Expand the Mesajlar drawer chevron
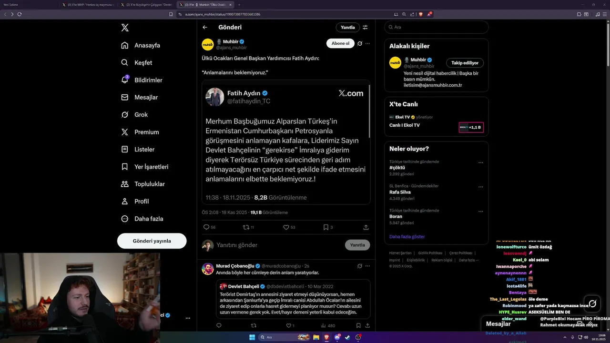Screen dimensions: 610x343 (590, 324)
